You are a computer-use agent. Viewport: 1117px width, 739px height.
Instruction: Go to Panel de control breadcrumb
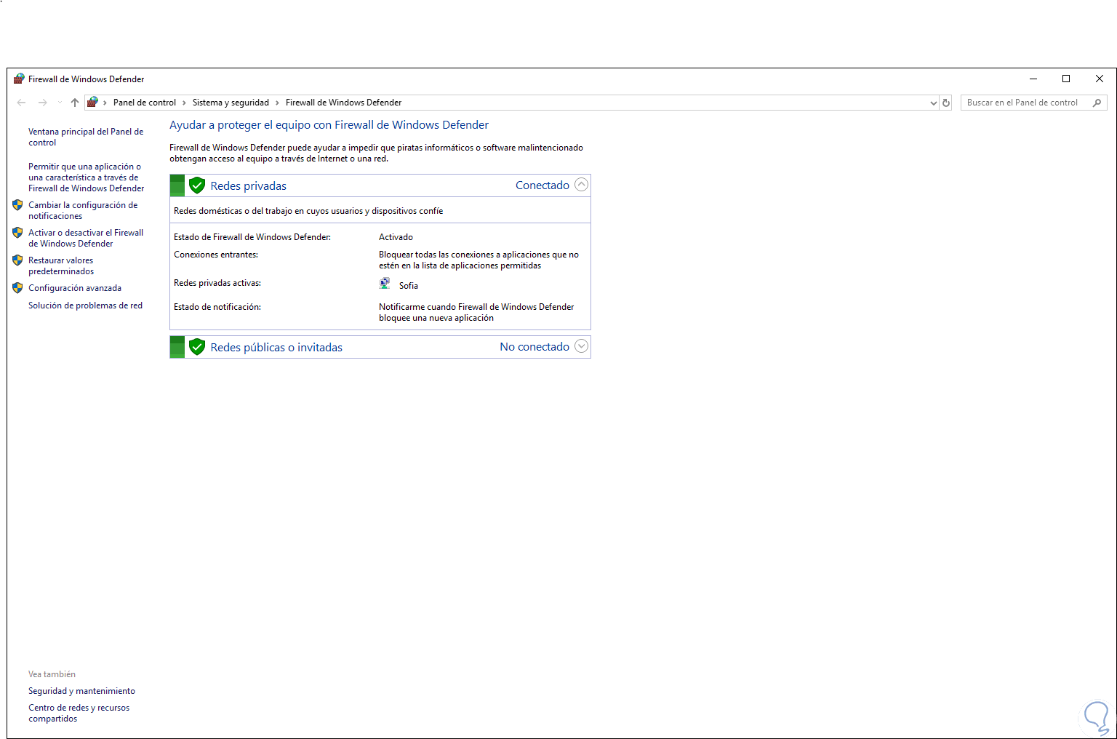coord(145,103)
